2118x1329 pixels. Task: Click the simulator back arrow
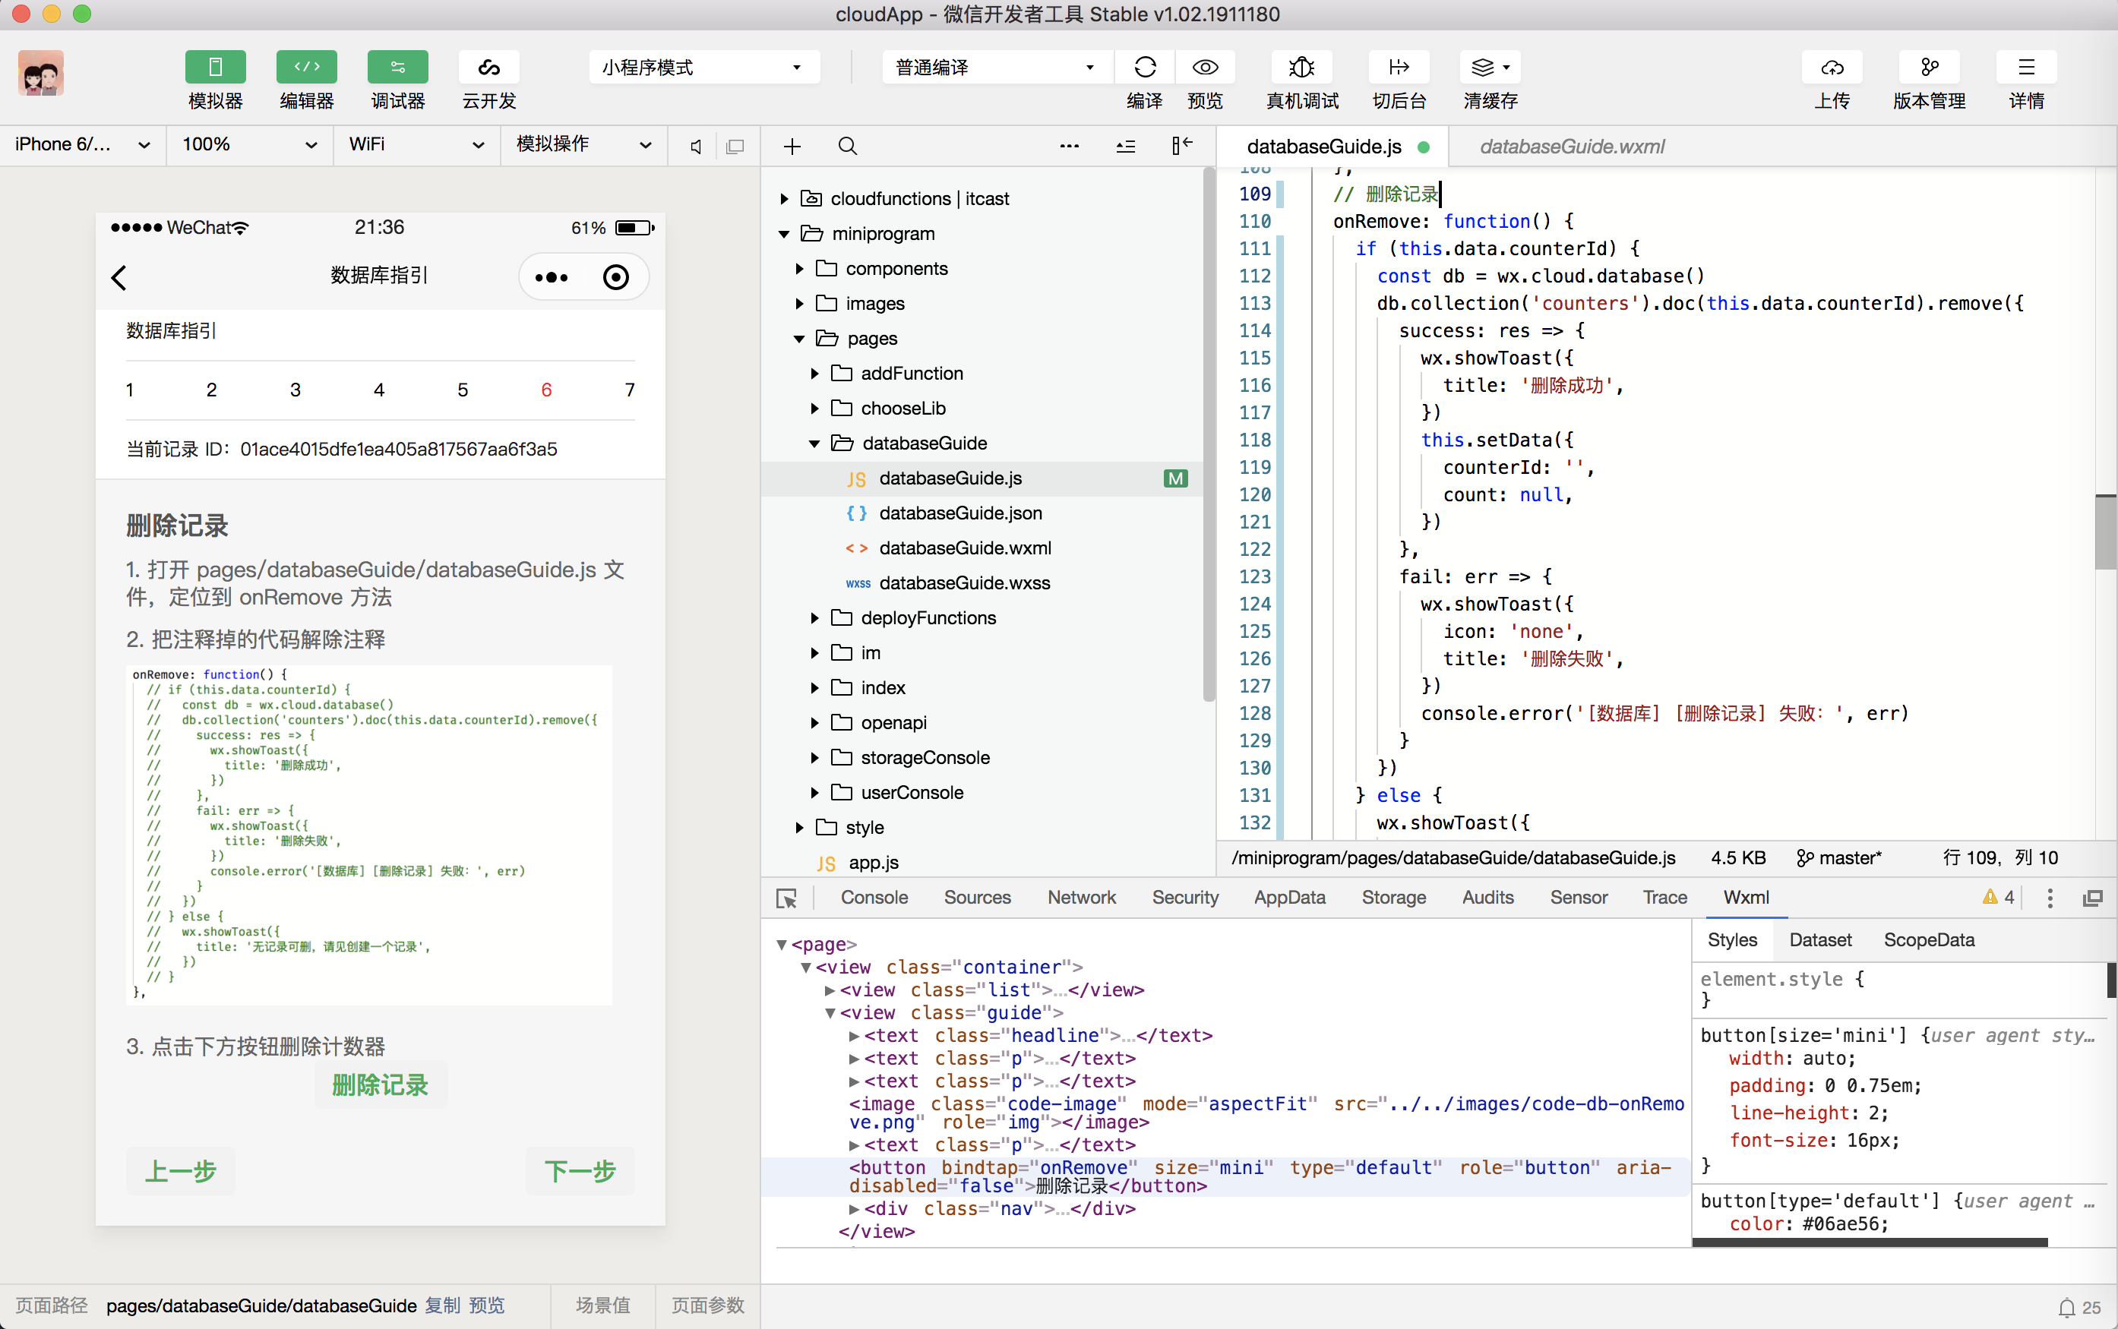(x=119, y=278)
